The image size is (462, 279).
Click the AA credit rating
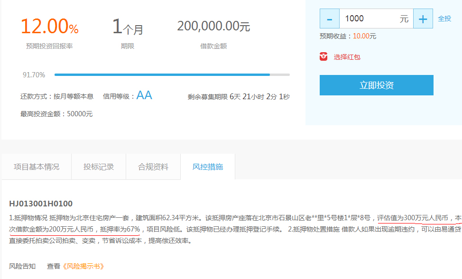[x=144, y=95]
